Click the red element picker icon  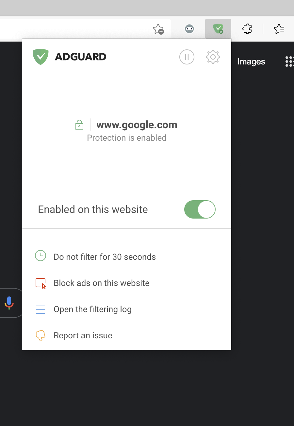point(40,283)
